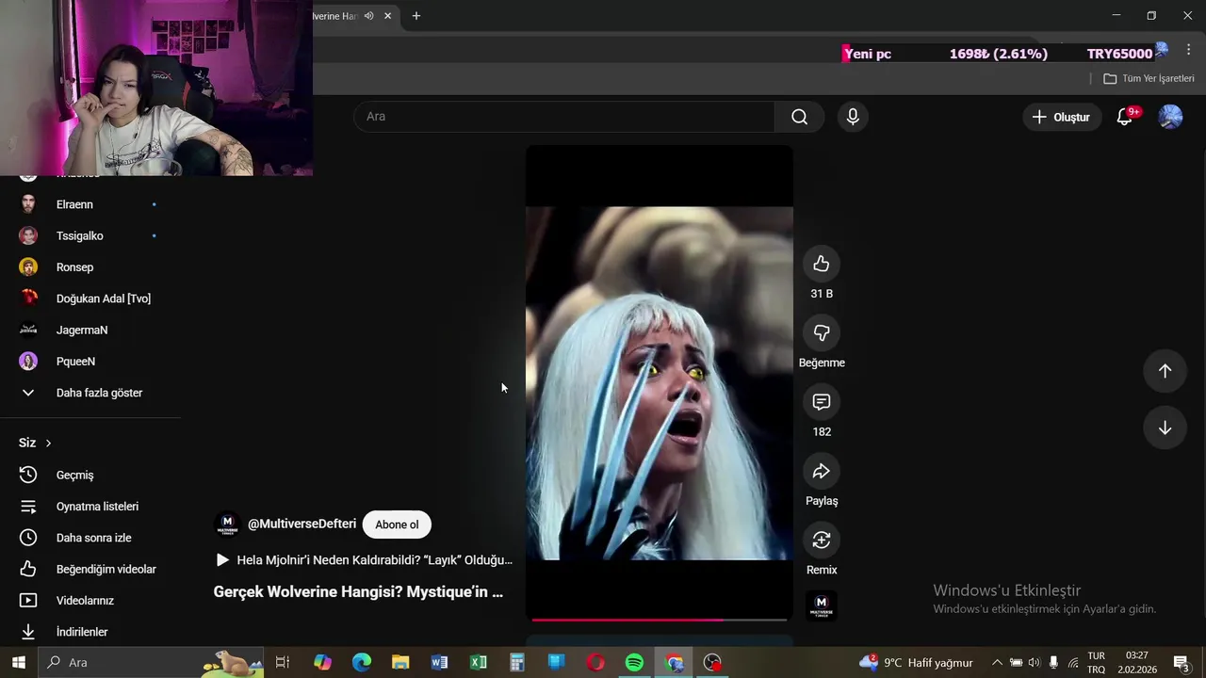Open the Multiverse channel sound thumbnail
The image size is (1206, 678).
click(x=821, y=605)
